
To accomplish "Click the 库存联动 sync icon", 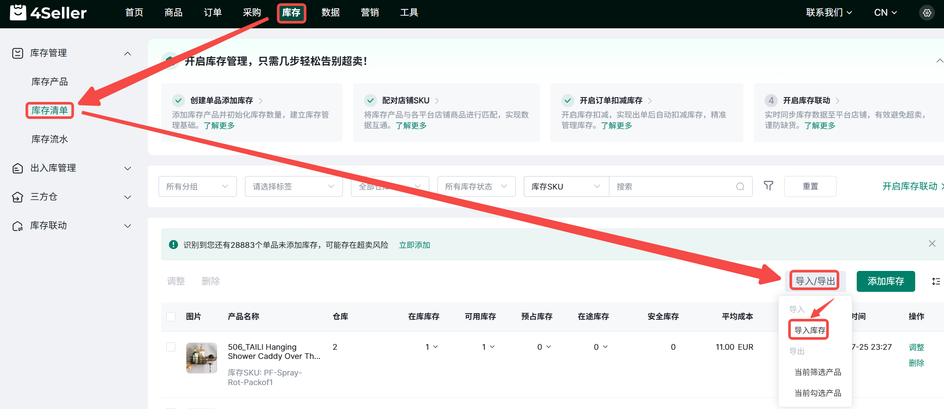I will click(x=17, y=226).
